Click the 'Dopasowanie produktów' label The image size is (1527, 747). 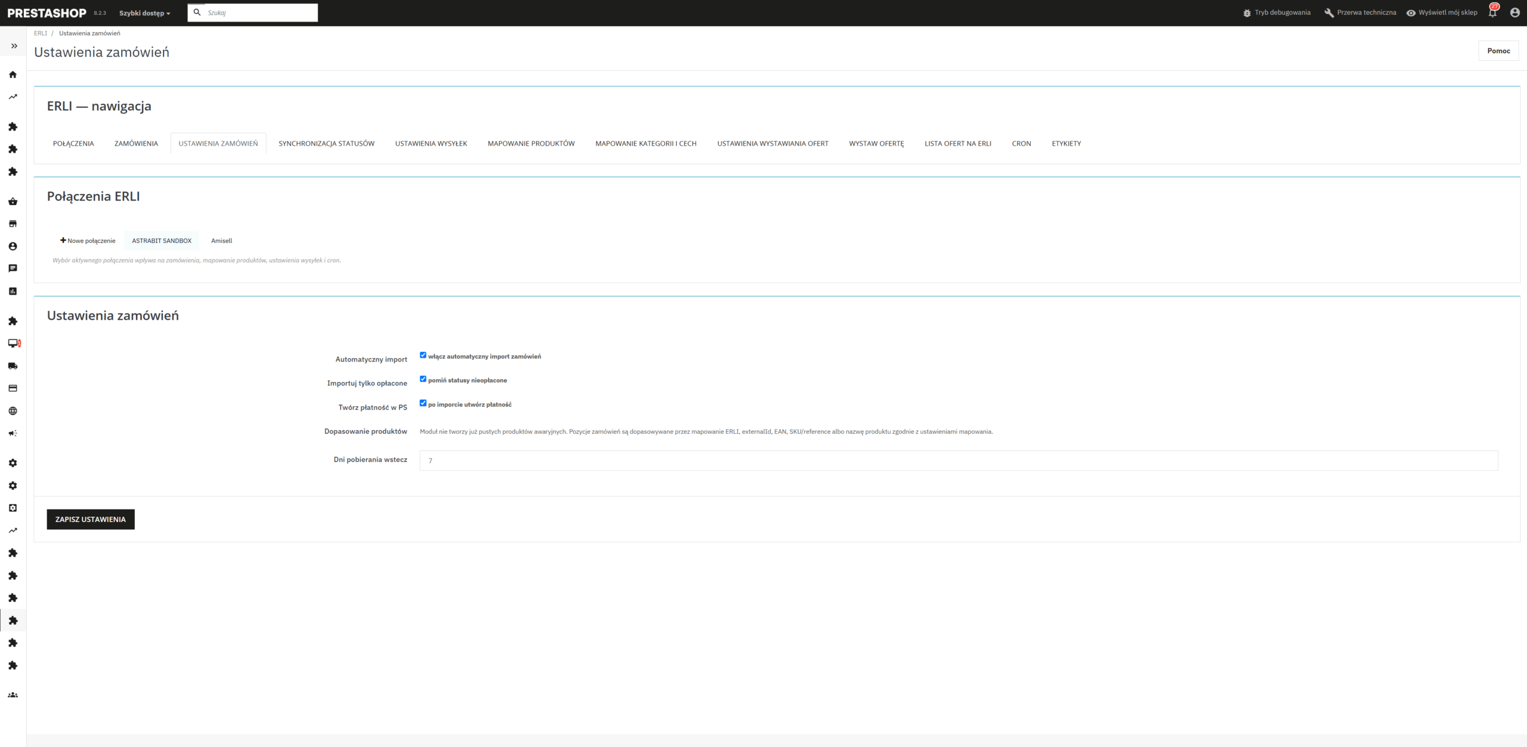[366, 431]
